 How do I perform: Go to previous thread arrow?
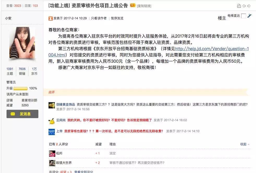coord(244,6)
